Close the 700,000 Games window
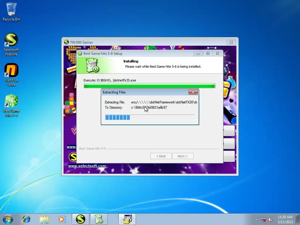 [x=231, y=42]
